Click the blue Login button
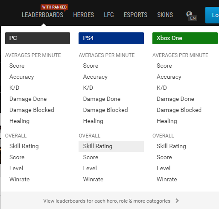Image resolution: width=219 pixels, height=209 pixels. pyautogui.click(x=212, y=15)
